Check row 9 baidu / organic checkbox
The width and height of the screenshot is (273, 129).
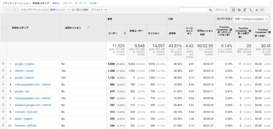point(3,119)
